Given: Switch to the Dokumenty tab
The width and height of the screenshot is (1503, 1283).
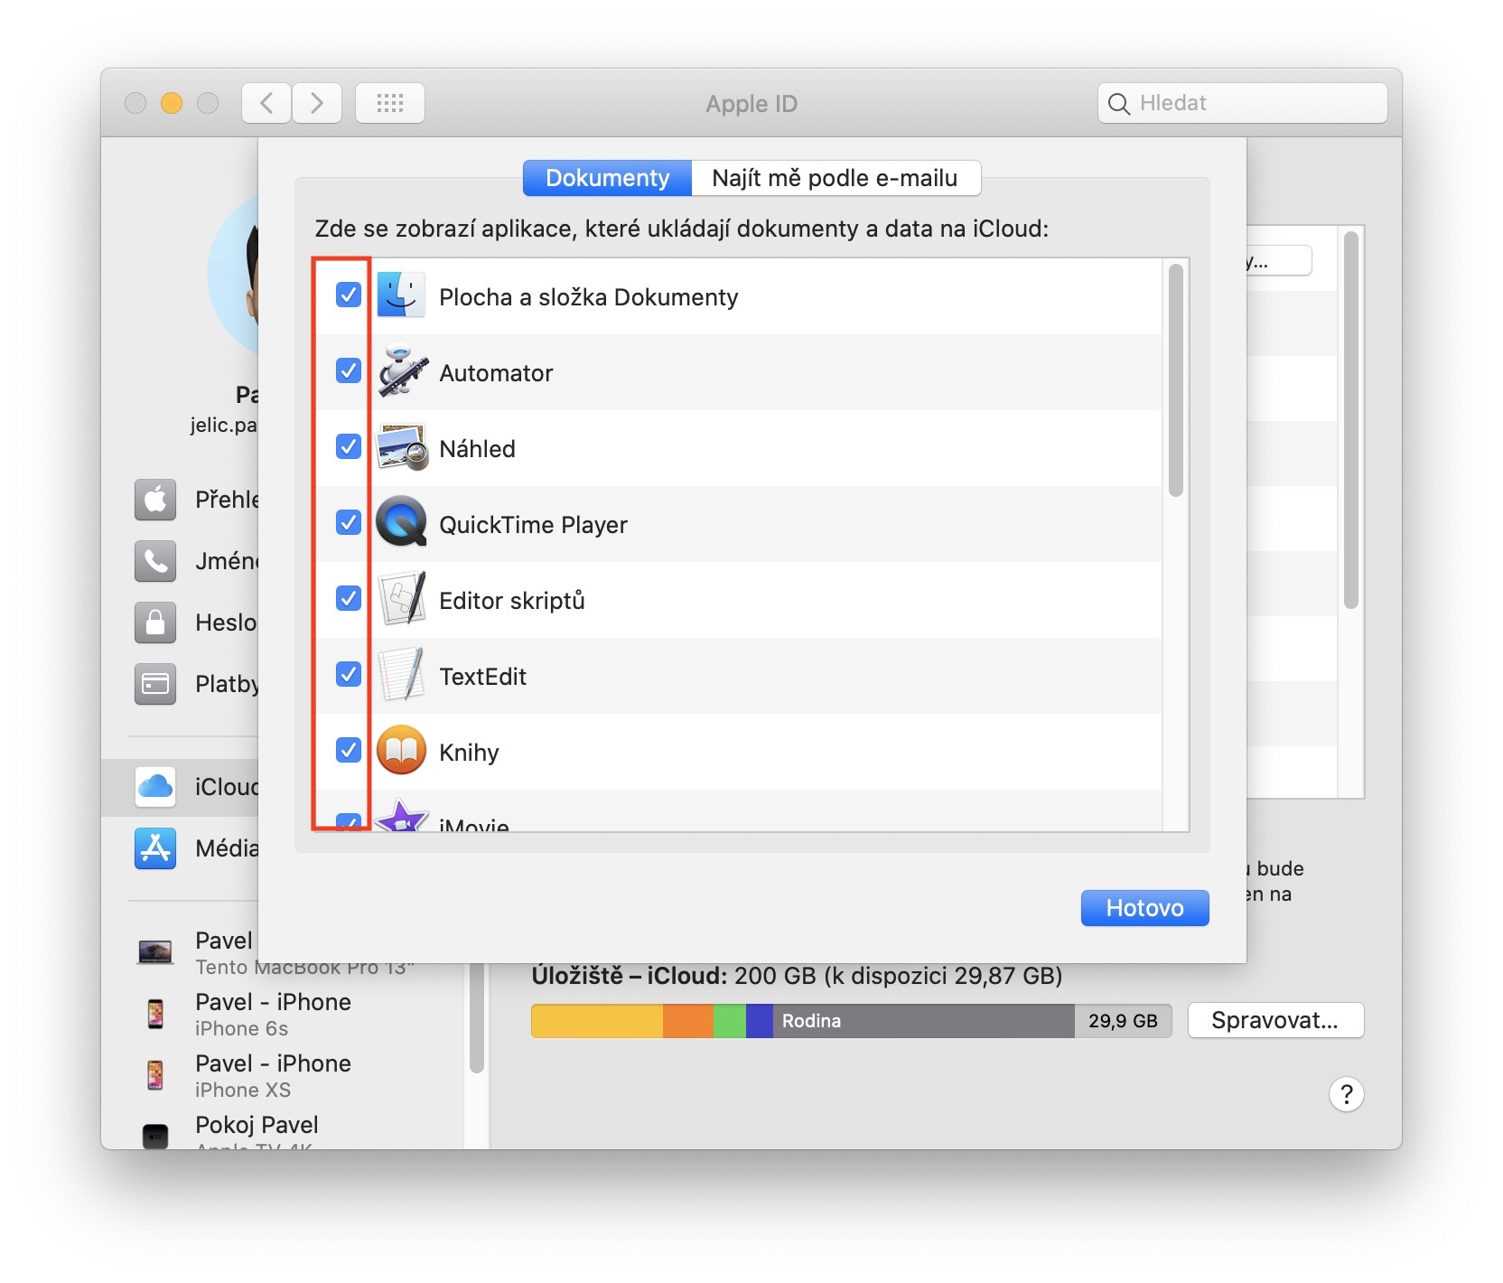Looking at the screenshot, I should [607, 178].
